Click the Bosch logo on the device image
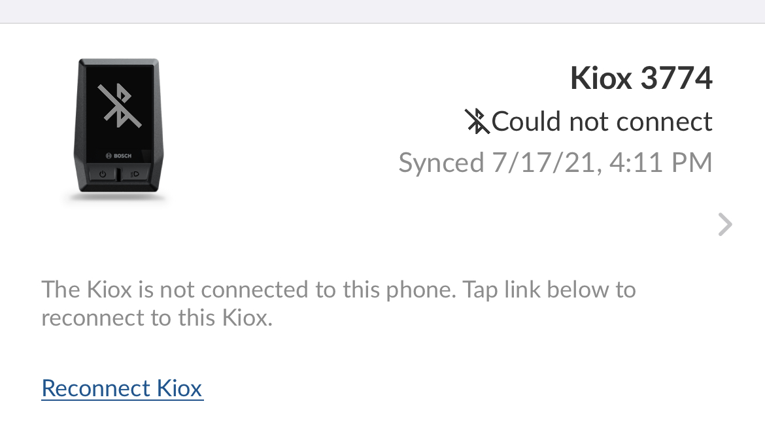Image resolution: width=765 pixels, height=425 pixels. click(118, 156)
